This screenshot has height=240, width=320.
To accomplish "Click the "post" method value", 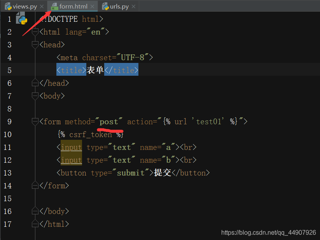I will (x=109, y=122).
